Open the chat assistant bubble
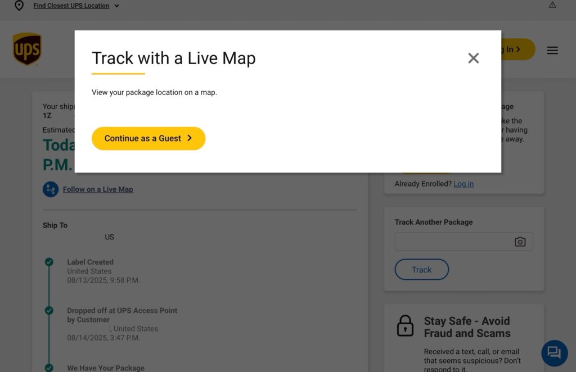 (x=554, y=353)
